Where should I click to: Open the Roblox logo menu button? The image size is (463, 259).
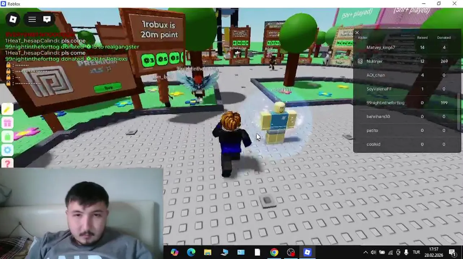click(x=13, y=19)
